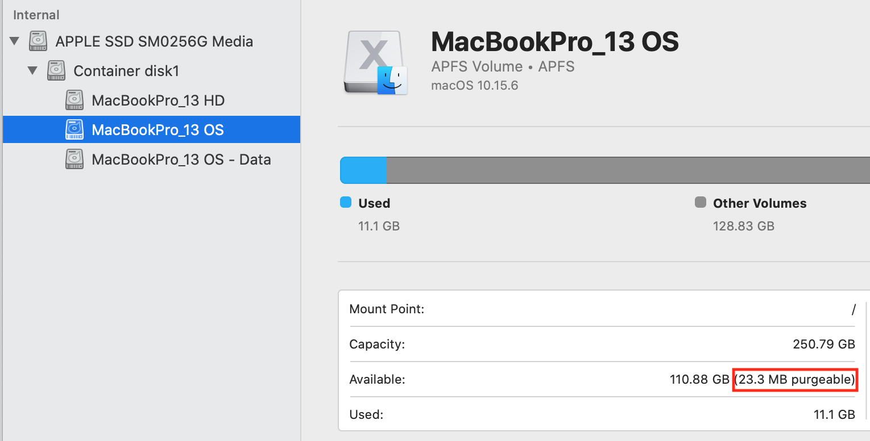Click the APPLE SSD SM0256G Media disk icon
The width and height of the screenshot is (870, 441).
click(39, 41)
